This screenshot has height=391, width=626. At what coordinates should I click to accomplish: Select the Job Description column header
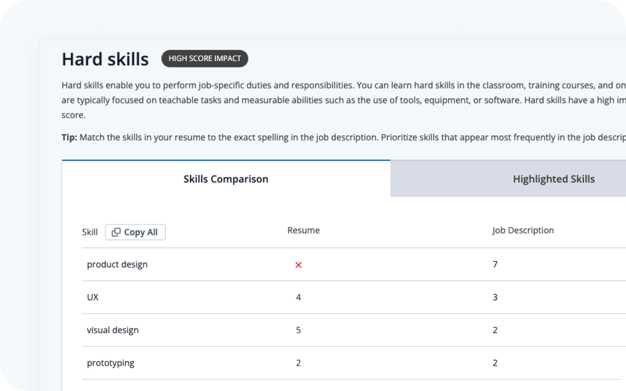tap(523, 230)
